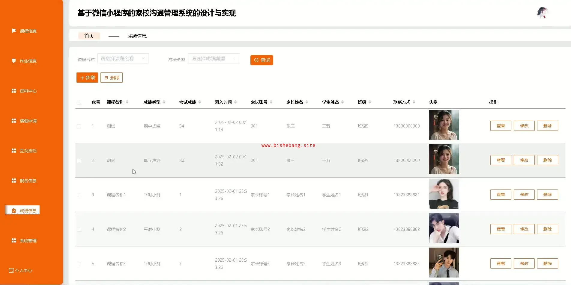The width and height of the screenshot is (571, 285).
Task: Select the checkbox for row 3
Action: point(79,195)
